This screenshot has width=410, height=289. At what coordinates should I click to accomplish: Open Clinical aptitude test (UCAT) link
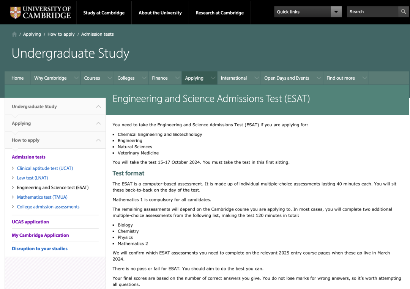[45, 168]
